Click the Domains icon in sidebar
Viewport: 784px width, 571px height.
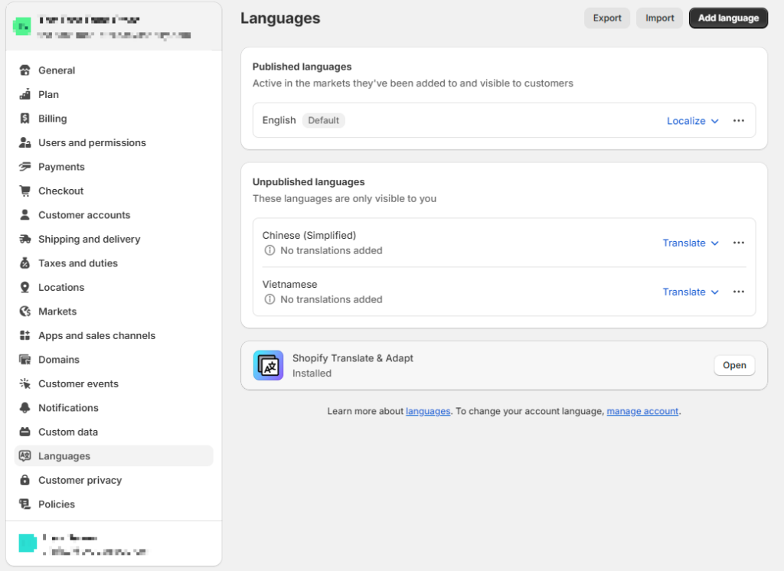(24, 360)
